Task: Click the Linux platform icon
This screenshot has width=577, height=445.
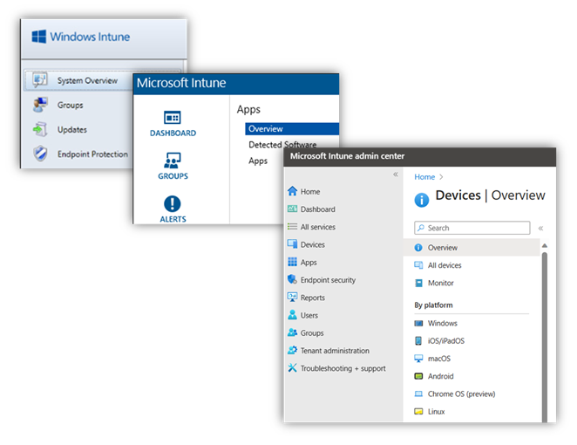Action: coord(418,412)
